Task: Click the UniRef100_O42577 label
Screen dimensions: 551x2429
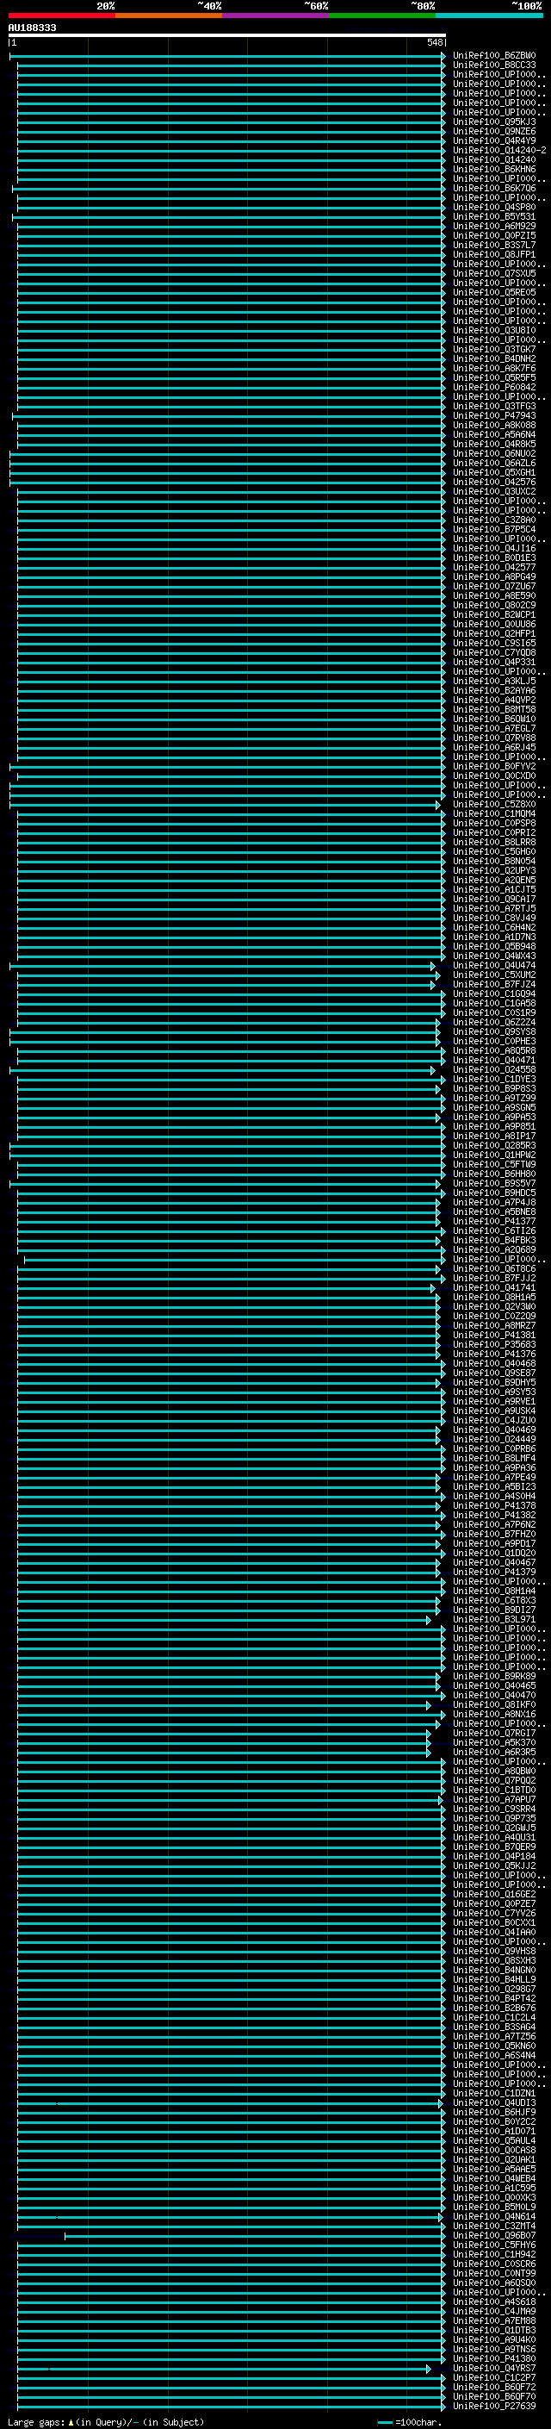Action: (x=493, y=568)
